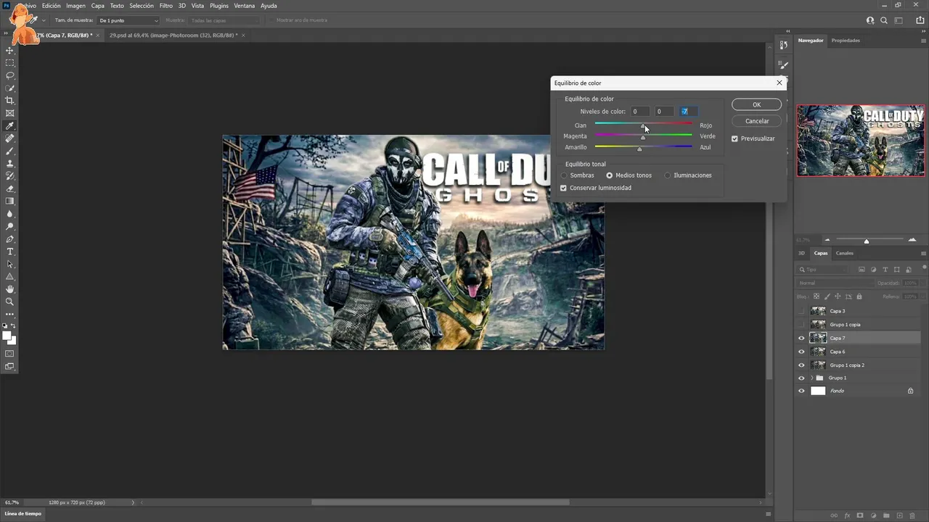This screenshot has height=522, width=929.
Task: Open the Ventana menu
Action: click(244, 6)
